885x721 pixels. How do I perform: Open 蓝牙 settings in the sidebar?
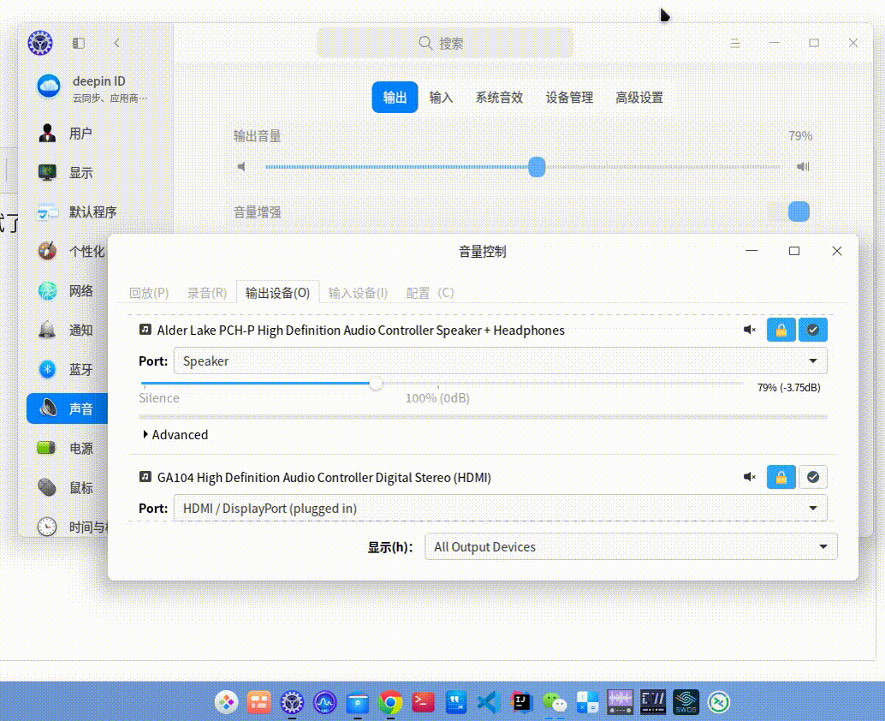point(68,369)
